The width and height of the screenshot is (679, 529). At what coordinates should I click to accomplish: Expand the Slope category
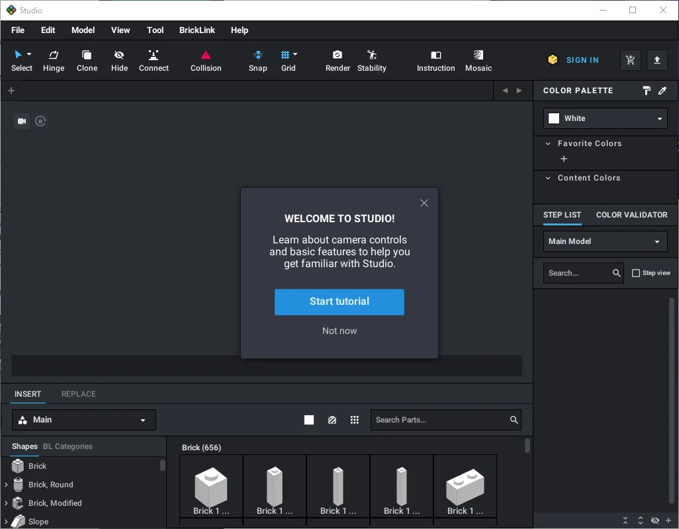6,522
